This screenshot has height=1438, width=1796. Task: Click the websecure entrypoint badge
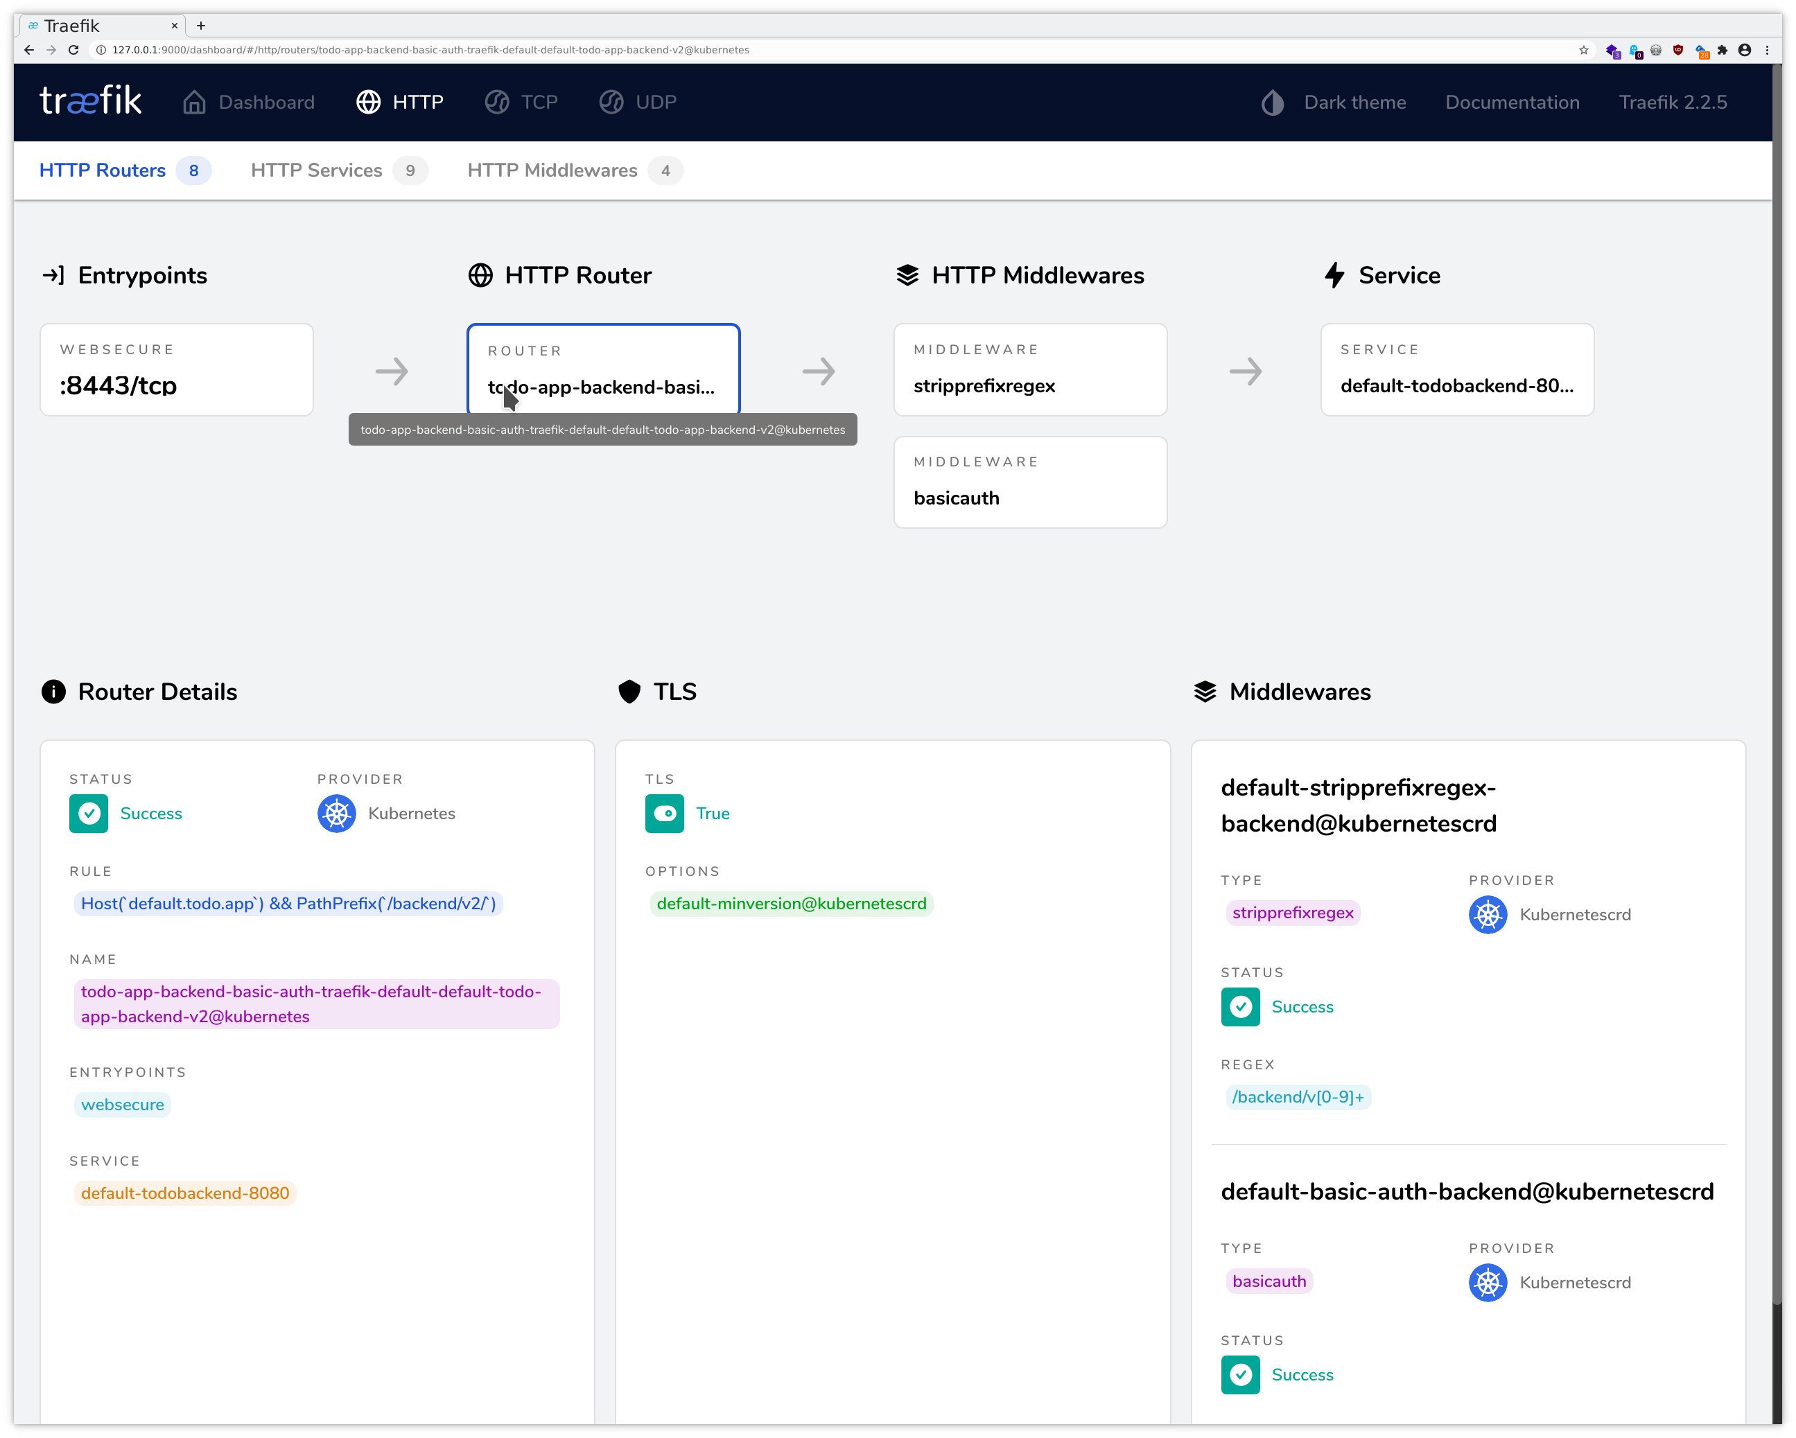pos(123,1104)
